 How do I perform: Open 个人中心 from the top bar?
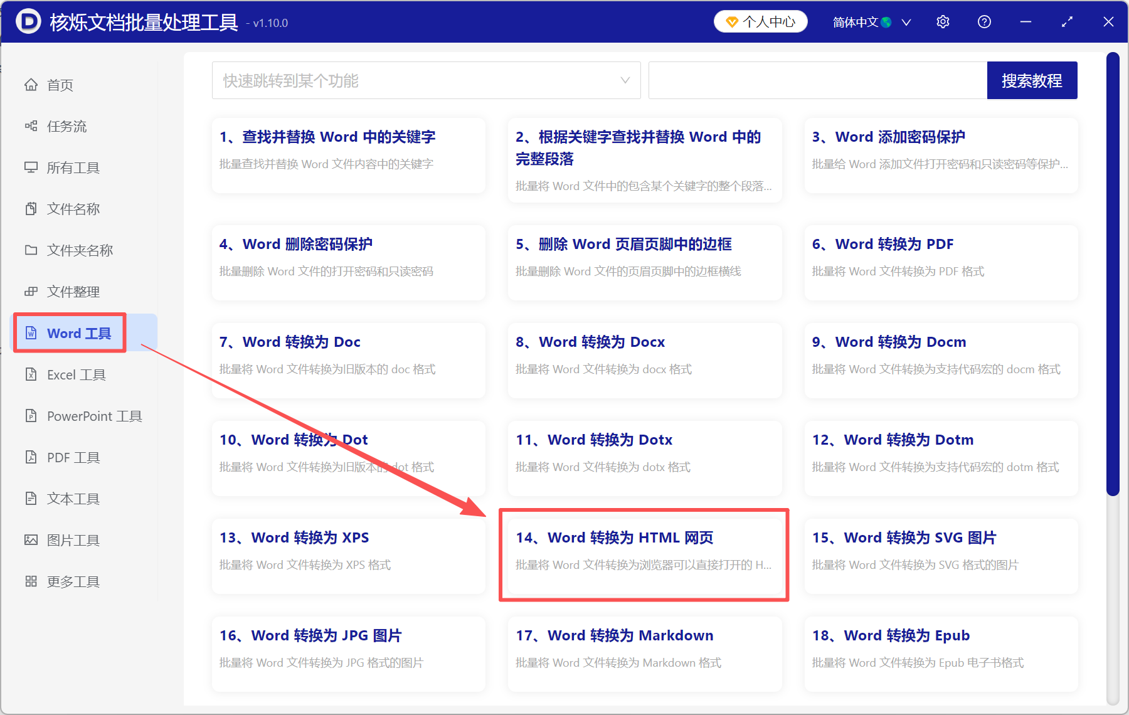click(760, 21)
